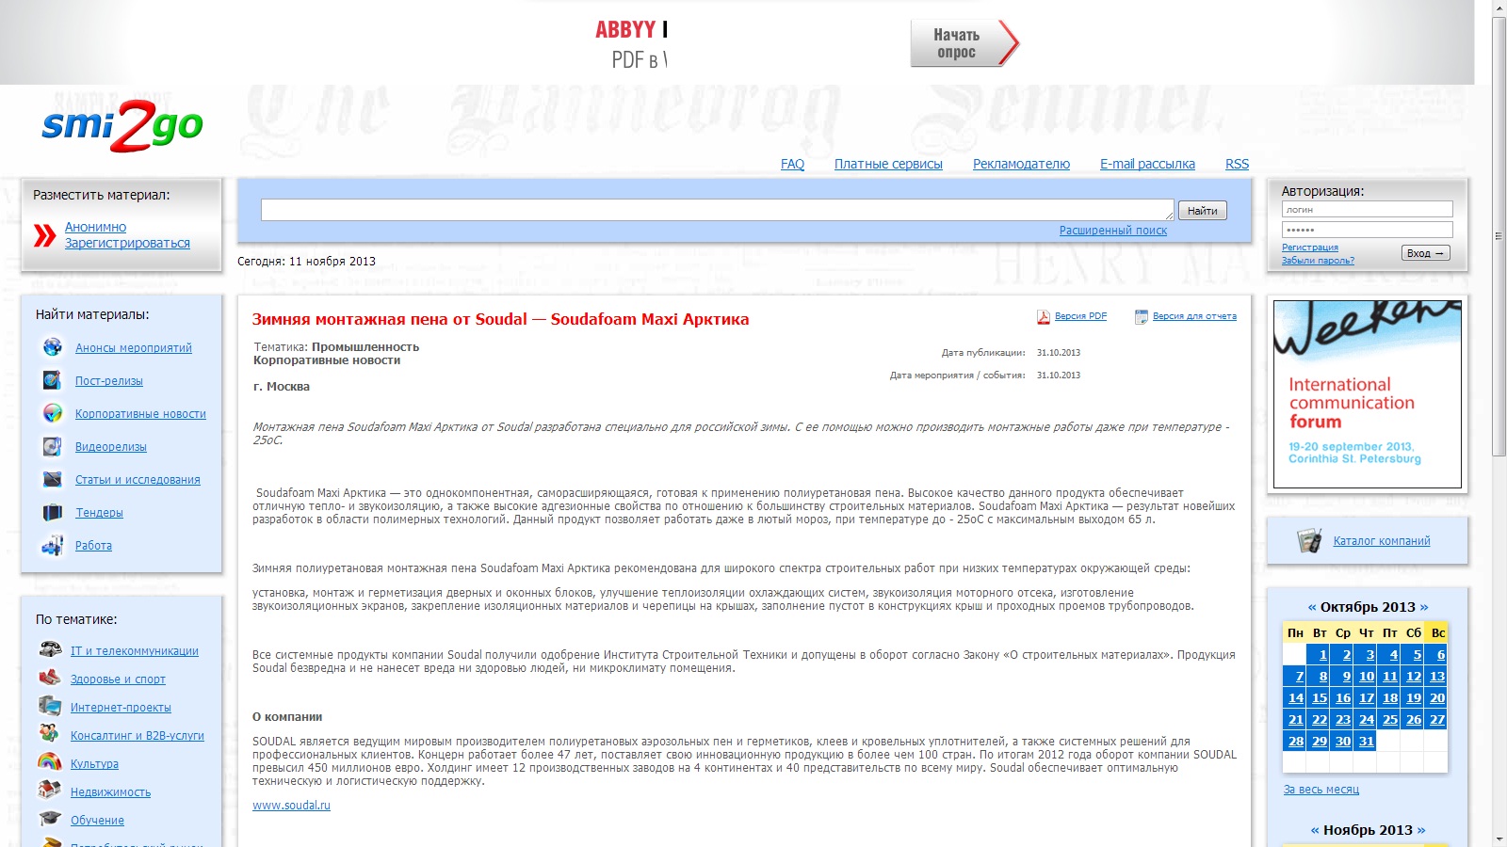Click the main search text field

(718, 210)
